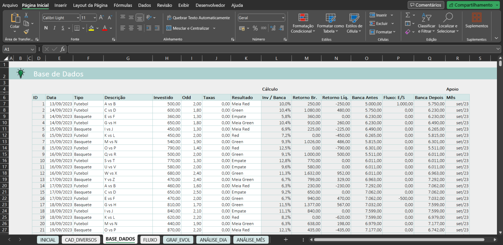Open the GRAF_EVOL sheet tab
This screenshot has height=245, width=503.
pyautogui.click(x=178, y=239)
